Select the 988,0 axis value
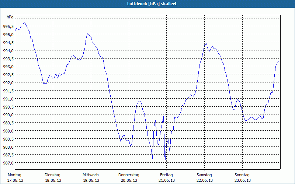 tap(8, 147)
